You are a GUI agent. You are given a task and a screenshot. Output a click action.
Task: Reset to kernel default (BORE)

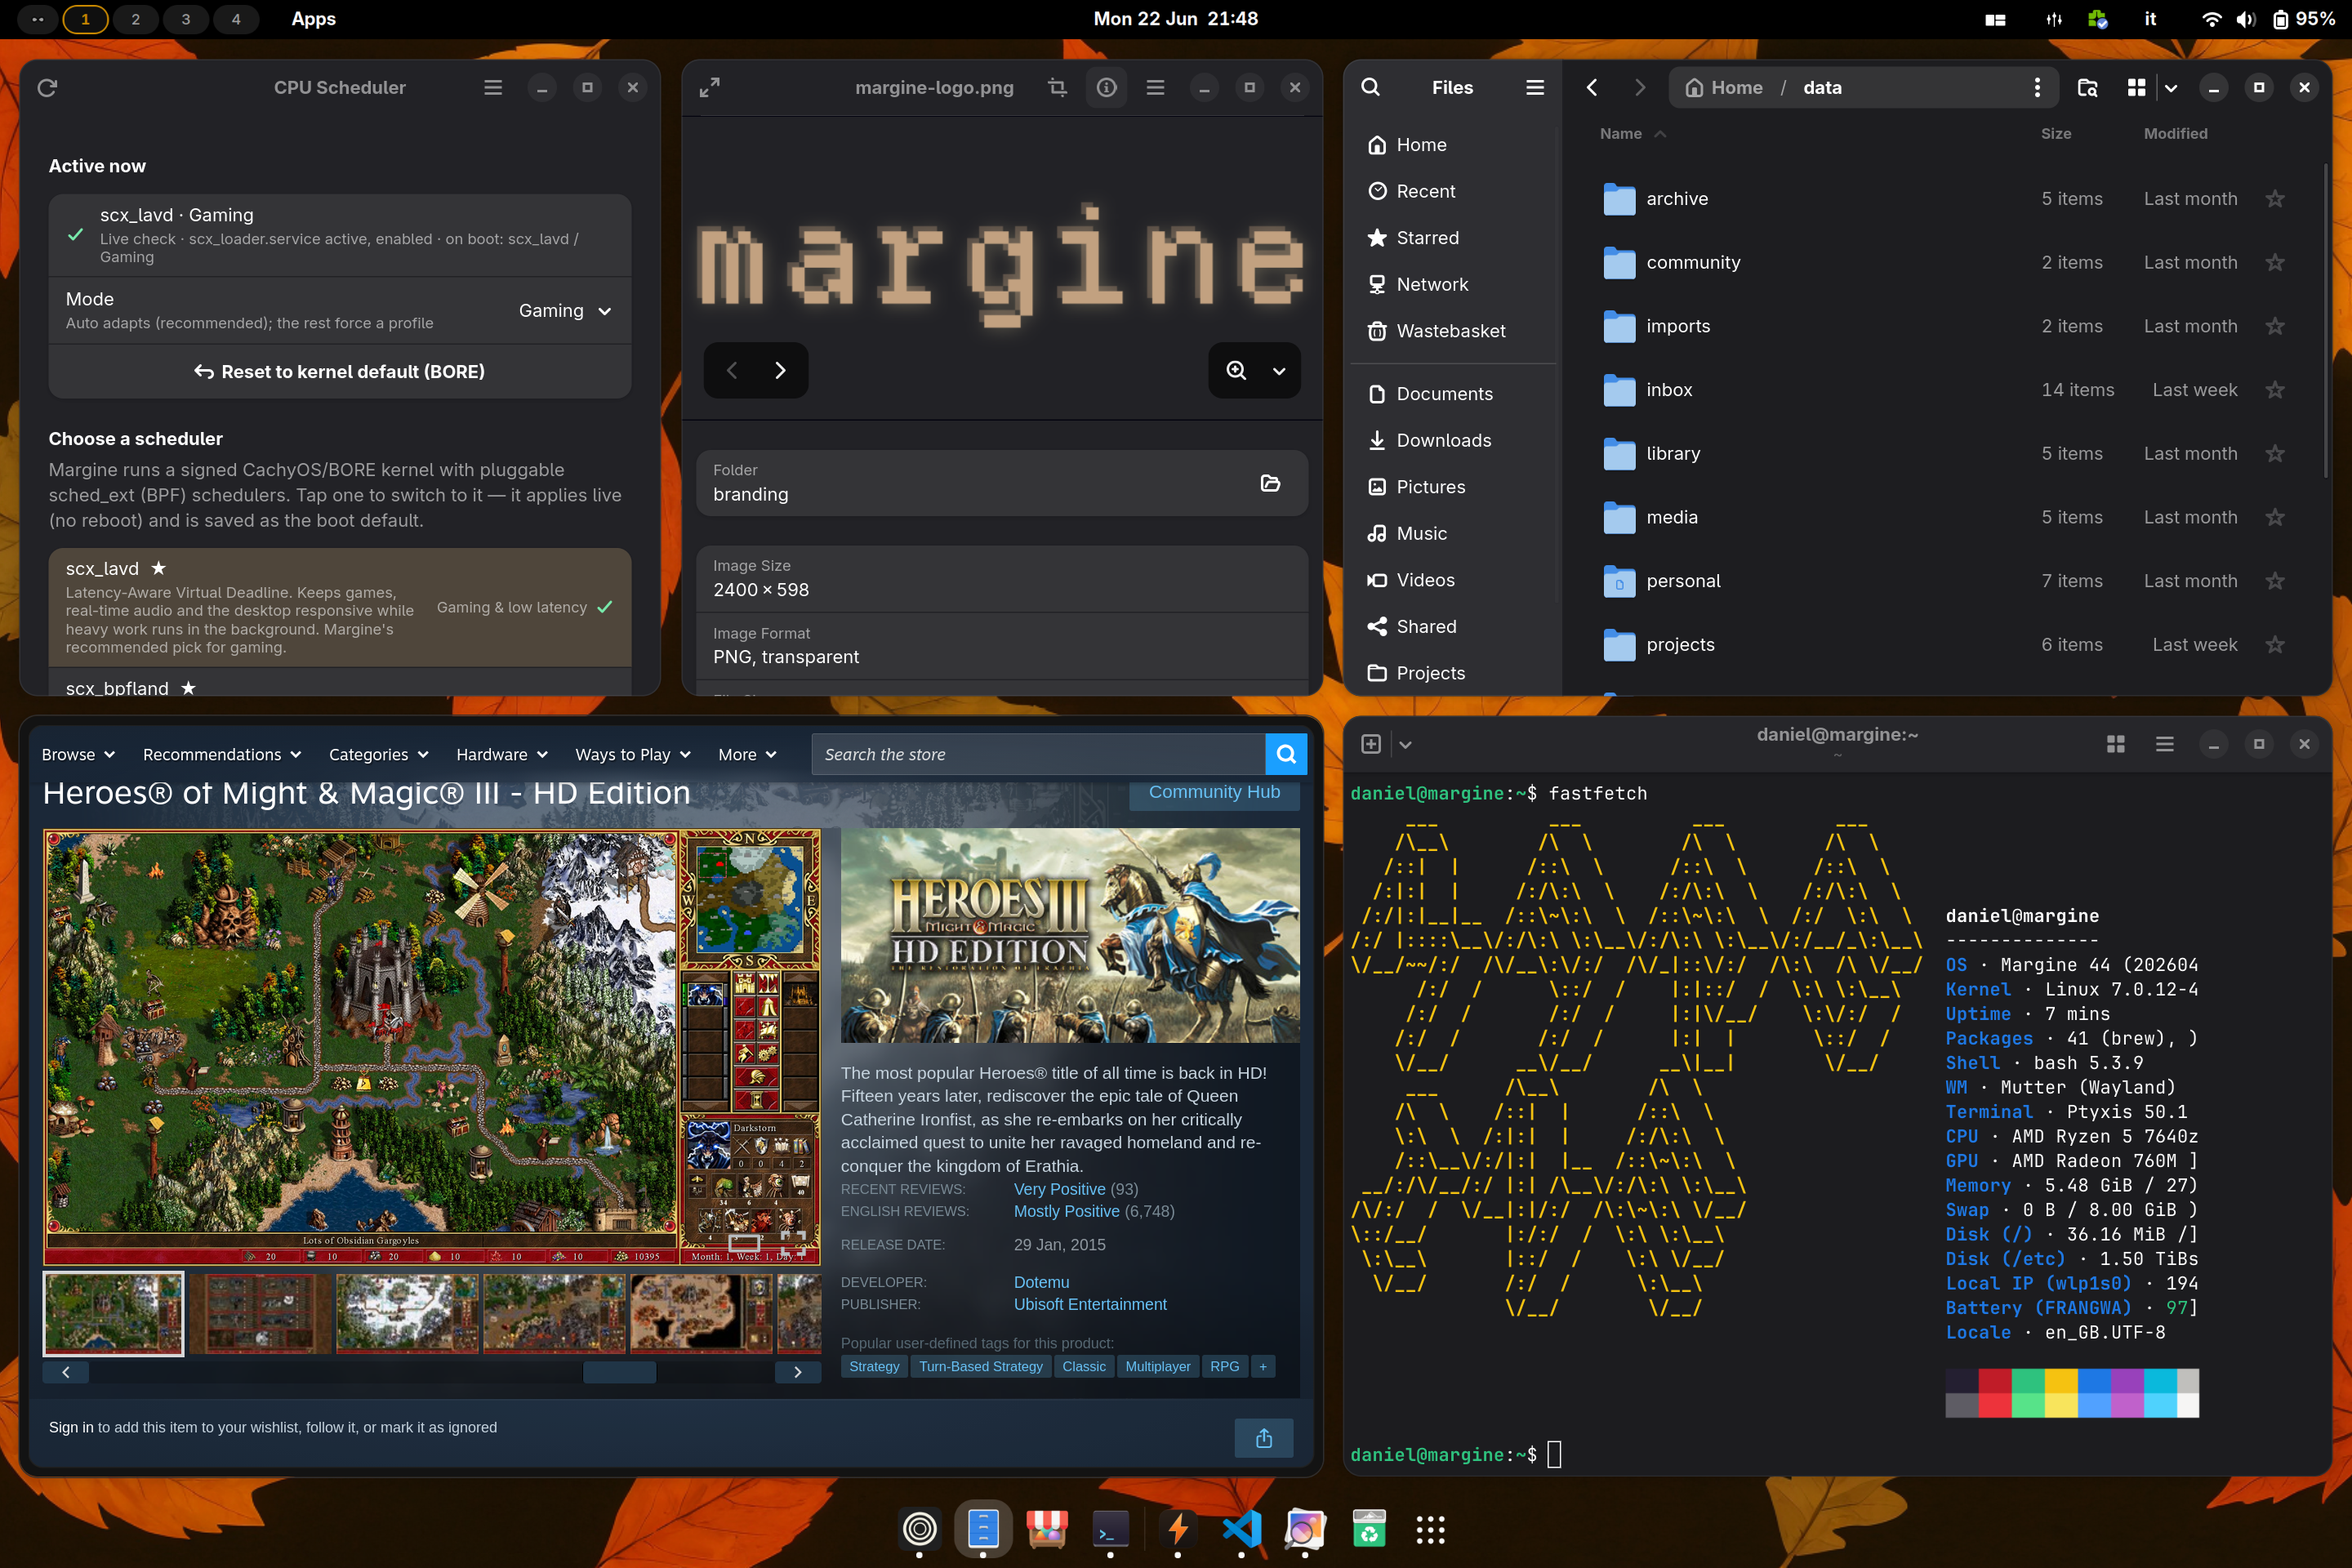[x=340, y=372]
